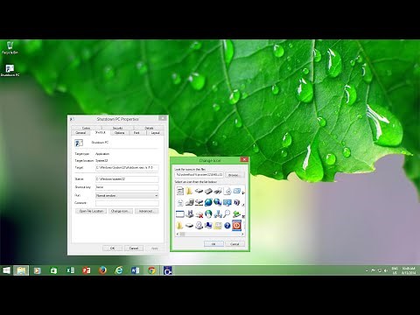The height and width of the screenshot is (315, 420).
Task: Select the blue question mark help icon
Action: [227, 226]
